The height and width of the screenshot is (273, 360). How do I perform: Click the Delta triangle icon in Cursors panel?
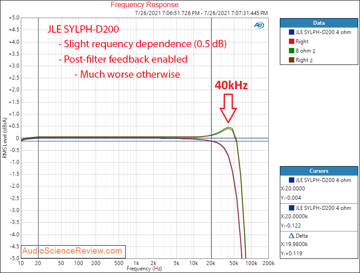click(291, 235)
